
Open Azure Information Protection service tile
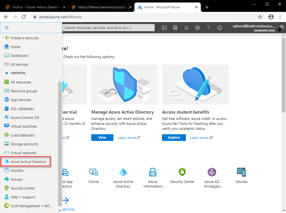pyautogui.click(x=154, y=178)
